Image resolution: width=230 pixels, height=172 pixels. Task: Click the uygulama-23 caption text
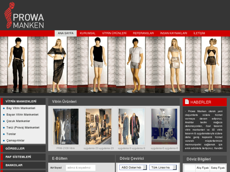tap(99, 148)
